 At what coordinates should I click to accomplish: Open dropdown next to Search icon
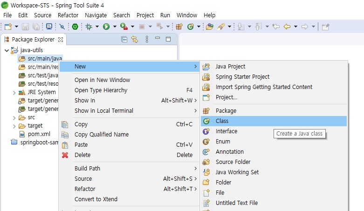(229, 27)
